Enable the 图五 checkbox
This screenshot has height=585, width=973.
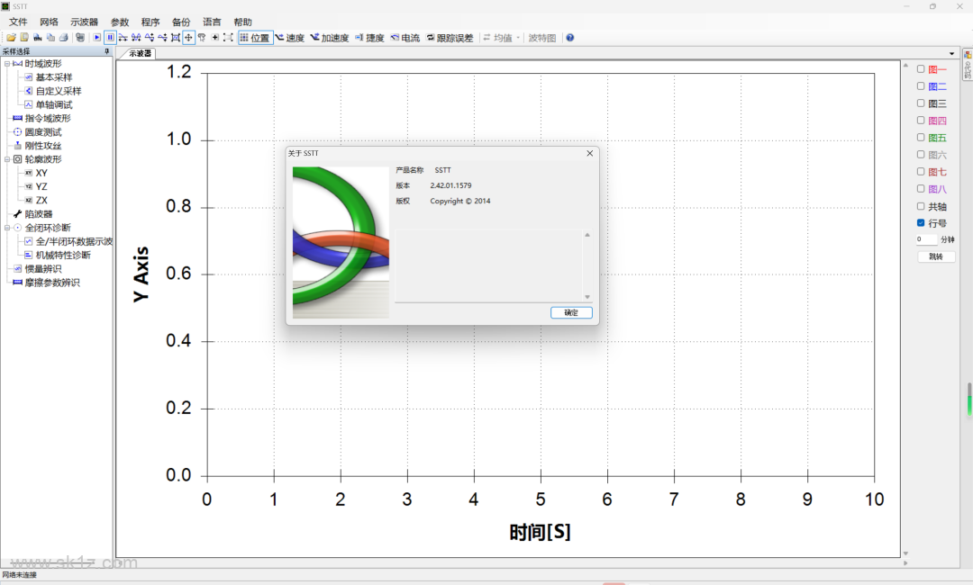[x=921, y=138]
